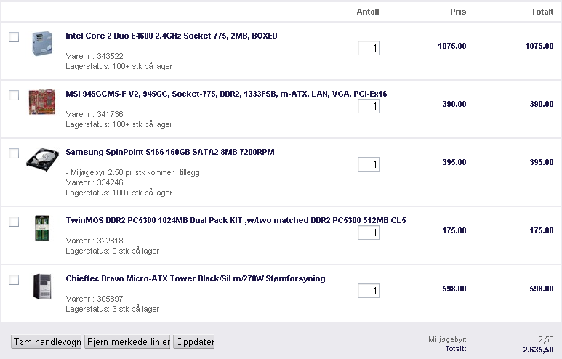The height and width of the screenshot is (359, 562).
Task: Open the Intel Core 2 Duo E4600 product link
Action: [171, 36]
